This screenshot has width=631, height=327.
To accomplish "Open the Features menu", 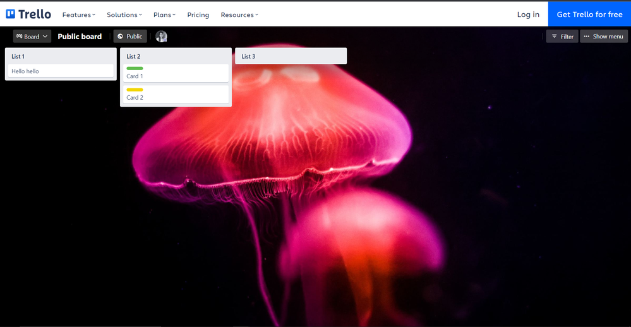I will click(78, 15).
